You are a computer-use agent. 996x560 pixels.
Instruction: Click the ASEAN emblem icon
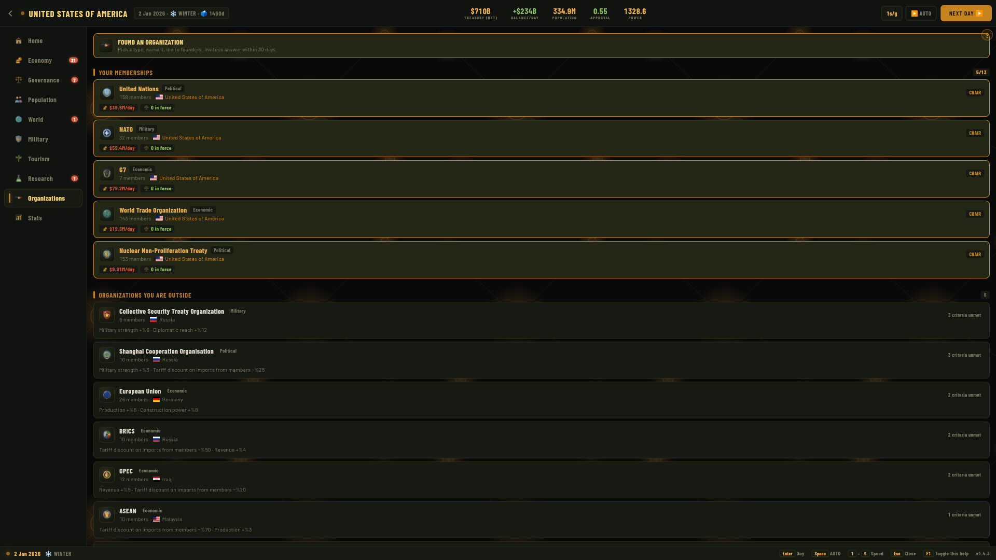tap(107, 514)
